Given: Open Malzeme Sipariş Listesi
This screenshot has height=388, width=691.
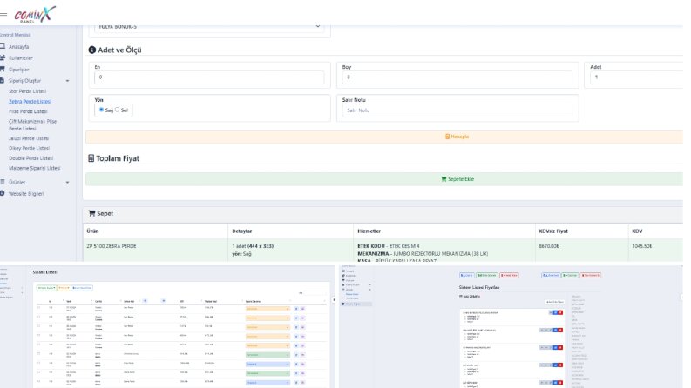Looking at the screenshot, I should tap(34, 168).
